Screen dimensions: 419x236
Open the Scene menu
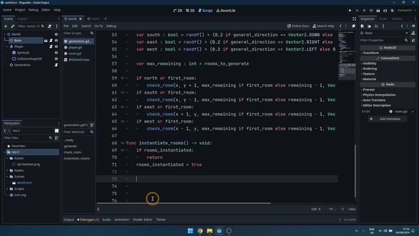[x=7, y=10]
